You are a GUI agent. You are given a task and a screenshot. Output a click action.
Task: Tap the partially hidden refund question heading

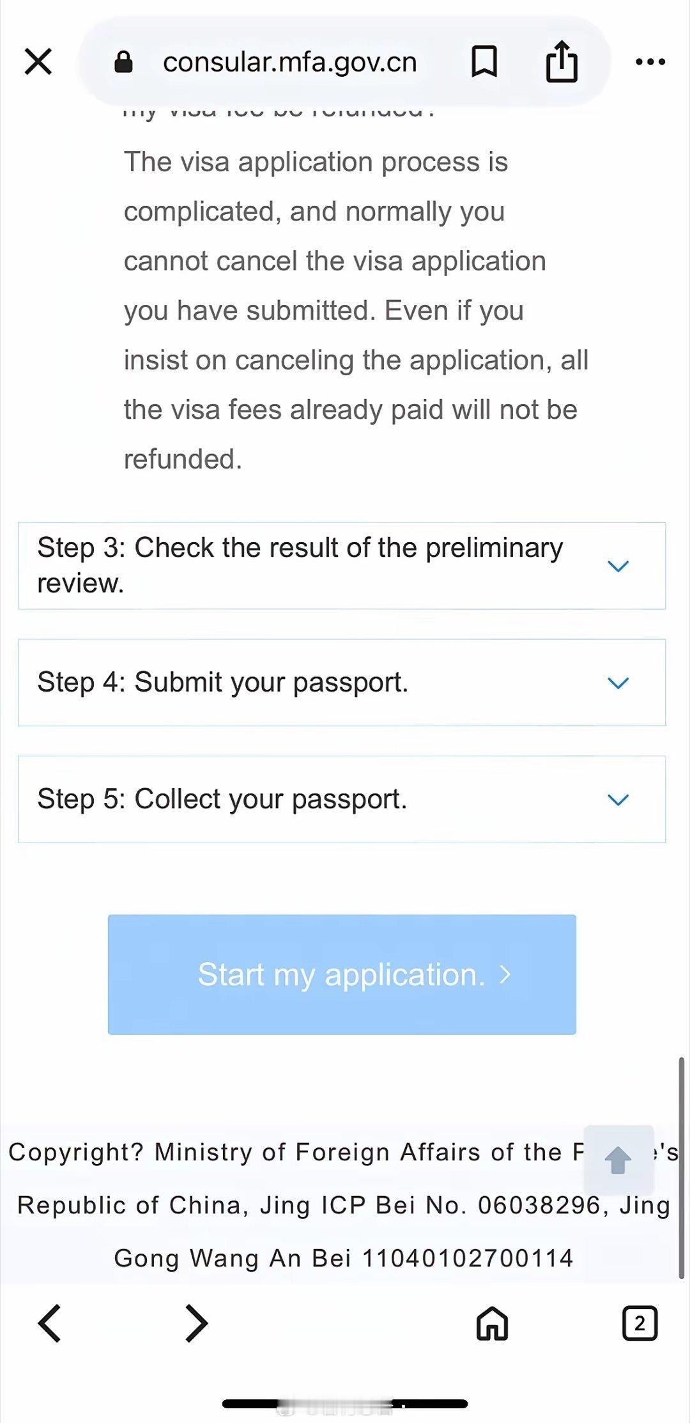pos(279,113)
